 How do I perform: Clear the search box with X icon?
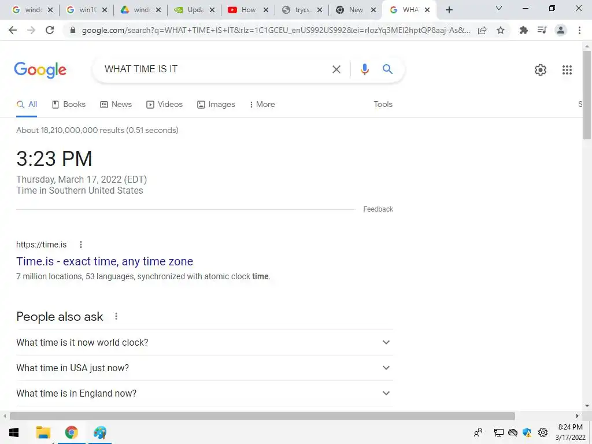click(x=336, y=69)
